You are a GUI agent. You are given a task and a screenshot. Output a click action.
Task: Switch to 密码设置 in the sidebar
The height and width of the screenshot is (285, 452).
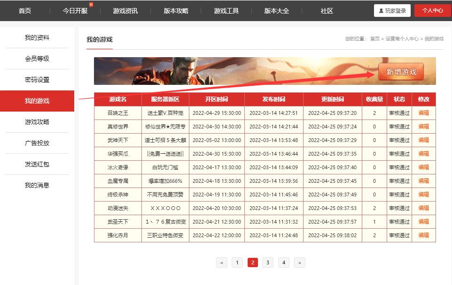click(37, 80)
